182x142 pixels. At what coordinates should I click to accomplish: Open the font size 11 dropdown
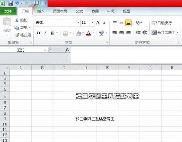[x=92, y=23]
